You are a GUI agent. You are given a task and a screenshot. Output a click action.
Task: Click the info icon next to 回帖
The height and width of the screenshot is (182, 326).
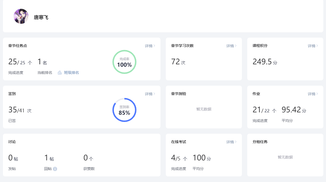coord(55,169)
